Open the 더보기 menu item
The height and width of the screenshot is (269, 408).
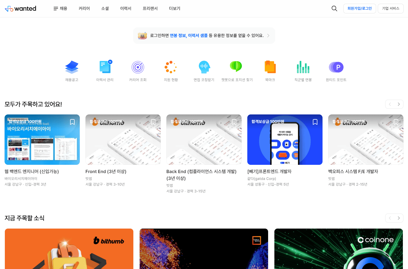pyautogui.click(x=175, y=9)
